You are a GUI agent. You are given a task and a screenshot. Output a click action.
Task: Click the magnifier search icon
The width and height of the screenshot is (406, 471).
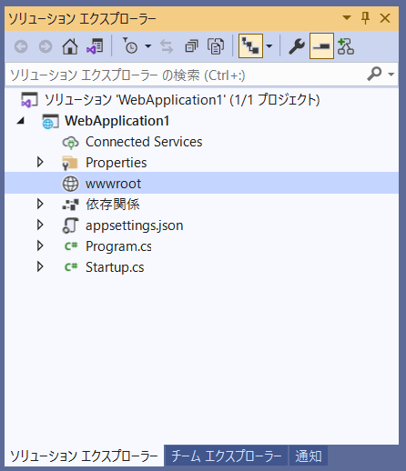[374, 74]
